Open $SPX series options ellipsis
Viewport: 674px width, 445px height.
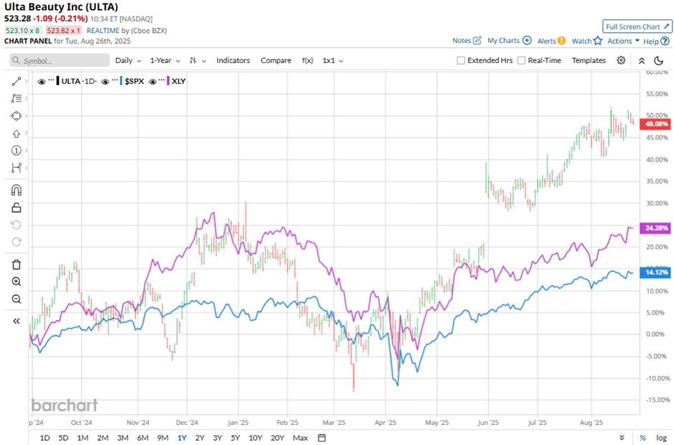pos(115,80)
